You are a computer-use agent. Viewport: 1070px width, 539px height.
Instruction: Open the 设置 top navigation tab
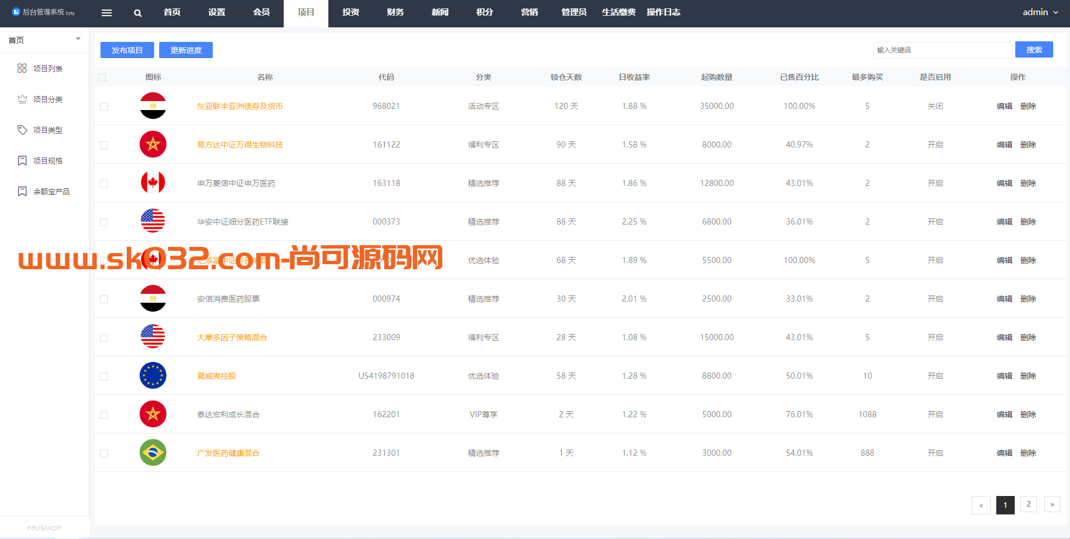217,12
